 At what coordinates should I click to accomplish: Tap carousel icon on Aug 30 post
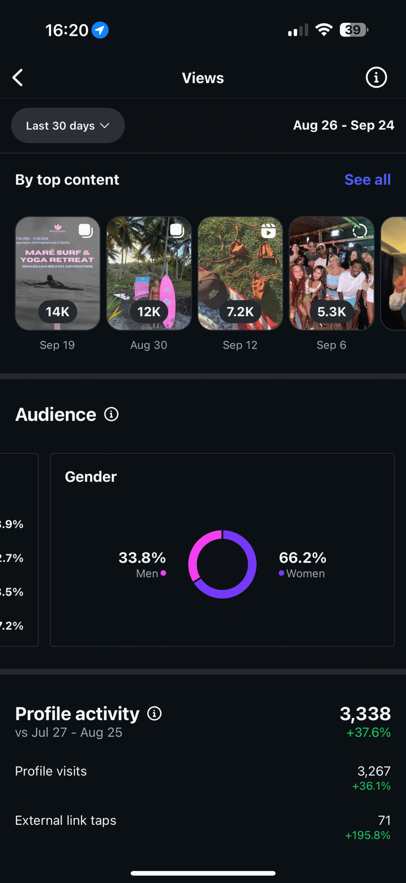(177, 230)
